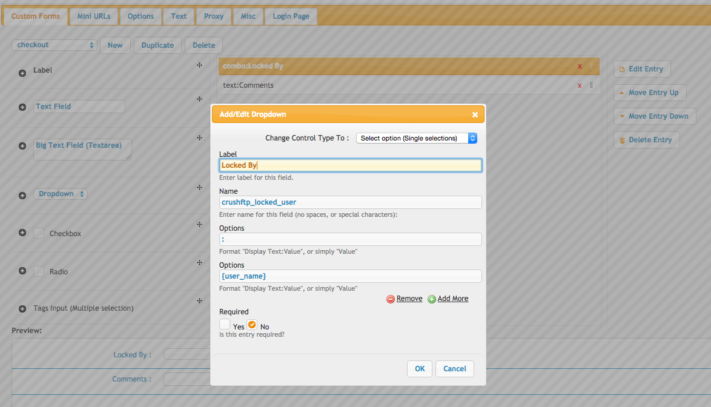The image size is (711, 407).
Task: Grab the move handle of Big Text Field row
Action: click(199, 137)
